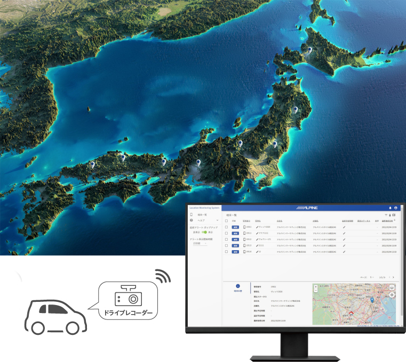406x362 pixels.
Task: Click the plus icon after last column header
Action: (395, 220)
